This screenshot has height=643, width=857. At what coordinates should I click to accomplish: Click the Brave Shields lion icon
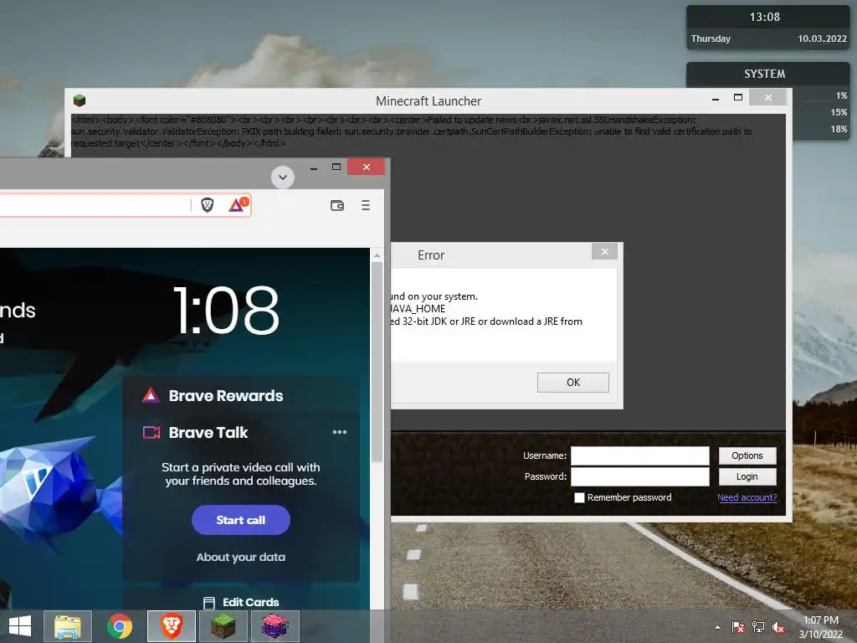click(208, 205)
